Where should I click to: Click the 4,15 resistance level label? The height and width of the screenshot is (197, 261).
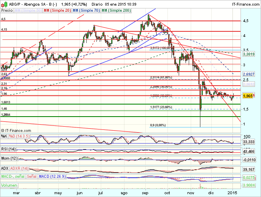tap(4, 29)
